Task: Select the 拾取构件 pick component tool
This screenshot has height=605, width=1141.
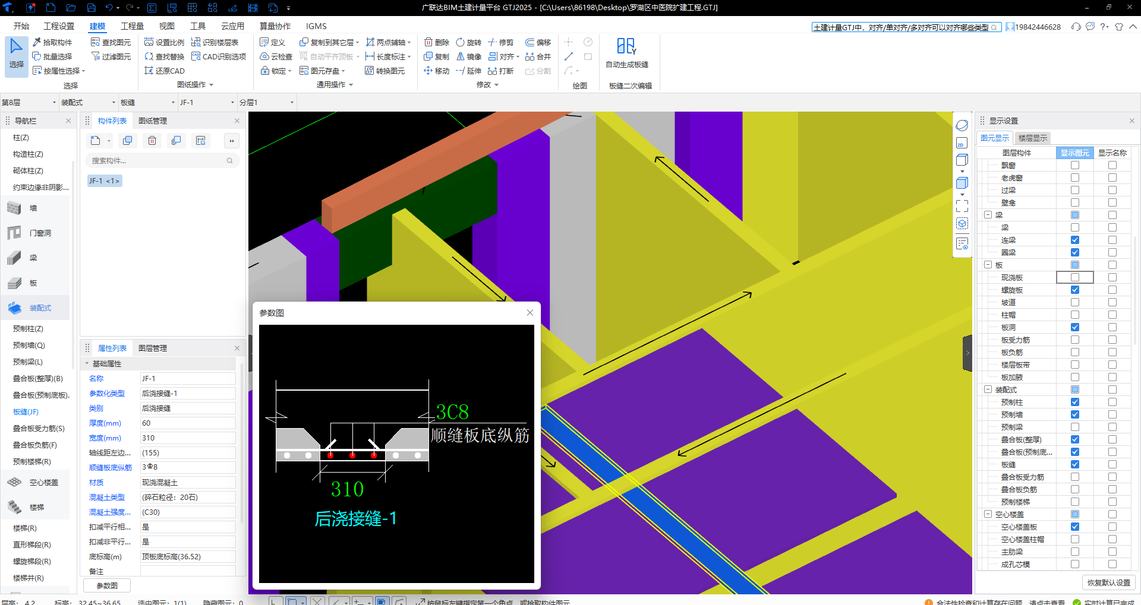Action: click(x=52, y=42)
